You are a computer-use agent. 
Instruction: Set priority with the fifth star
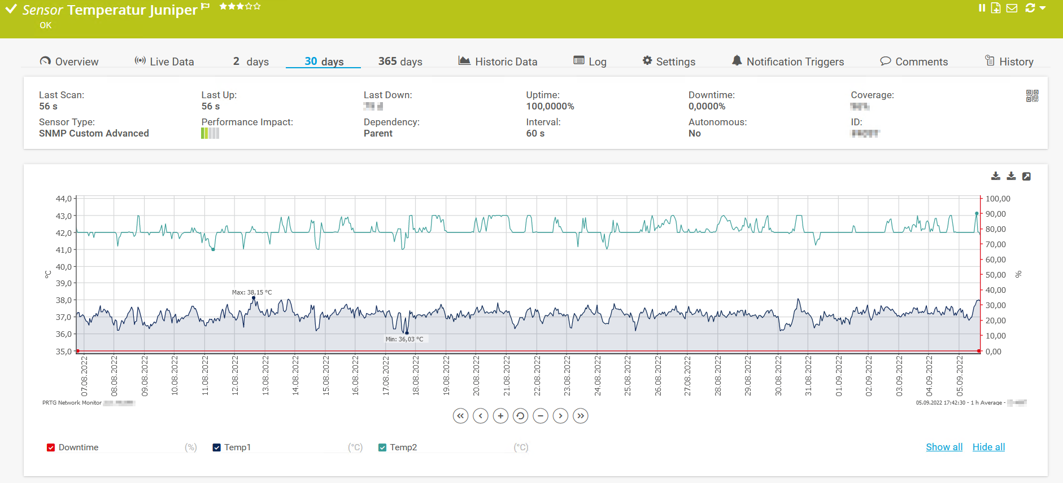(x=257, y=6)
